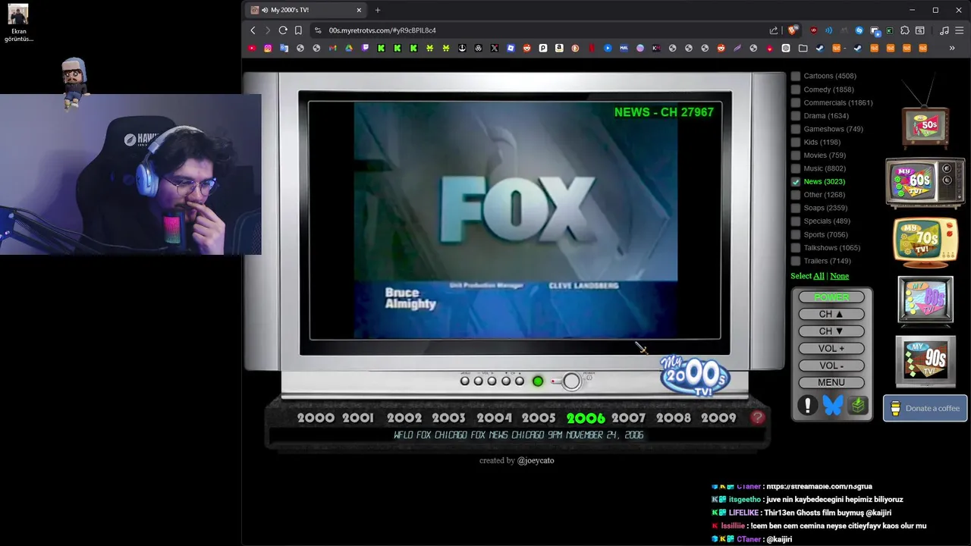This screenshot has height=546, width=971.
Task: Raise volume with VOL + button
Action: point(831,349)
